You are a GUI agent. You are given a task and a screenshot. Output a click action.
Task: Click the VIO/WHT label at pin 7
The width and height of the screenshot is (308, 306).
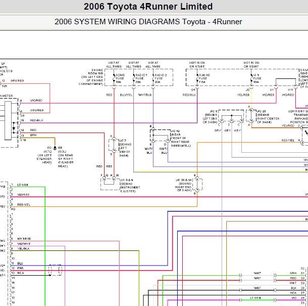[x=24, y=244]
